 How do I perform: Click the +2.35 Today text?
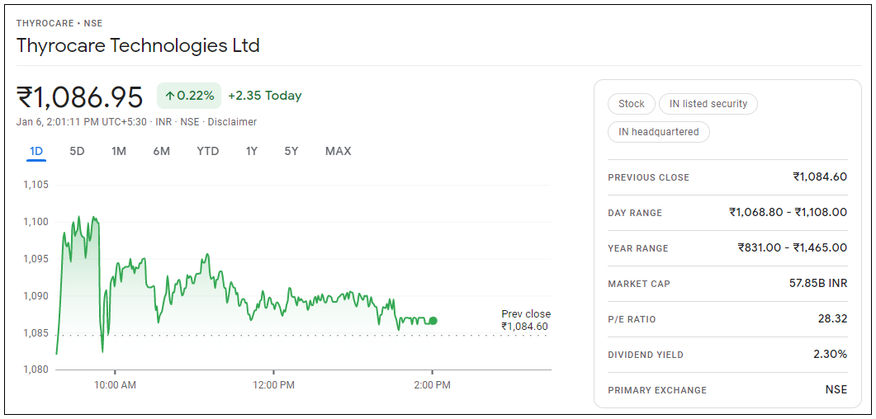265,96
